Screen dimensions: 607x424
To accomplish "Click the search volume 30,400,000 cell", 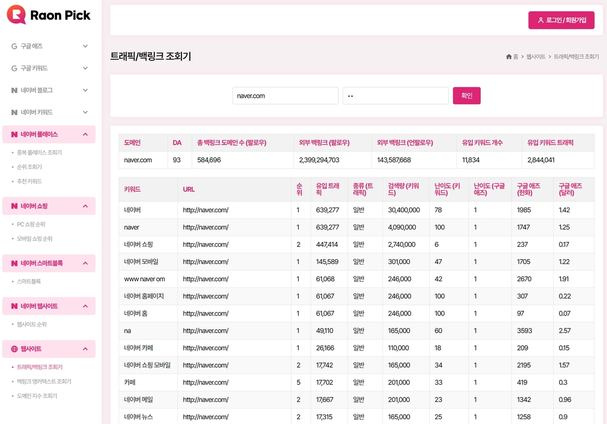I will pyautogui.click(x=404, y=211).
